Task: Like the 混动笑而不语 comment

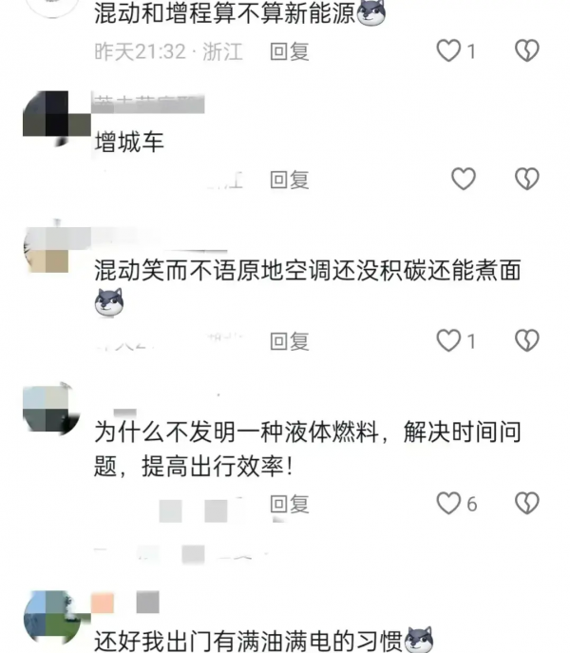Action: tap(448, 340)
